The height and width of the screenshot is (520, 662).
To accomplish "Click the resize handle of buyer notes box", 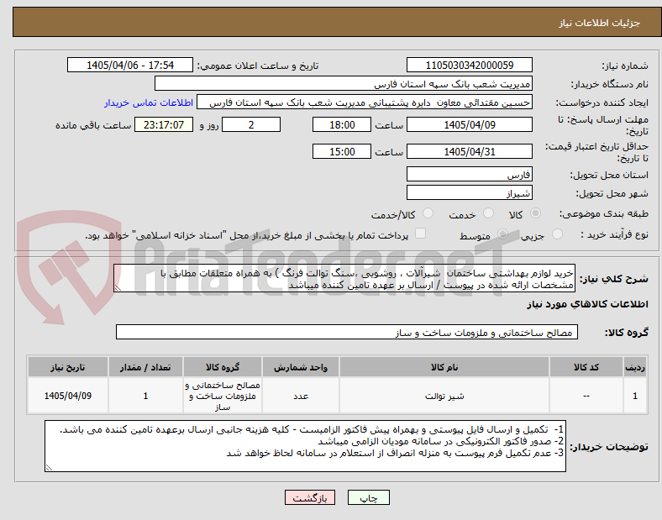I will [49, 467].
